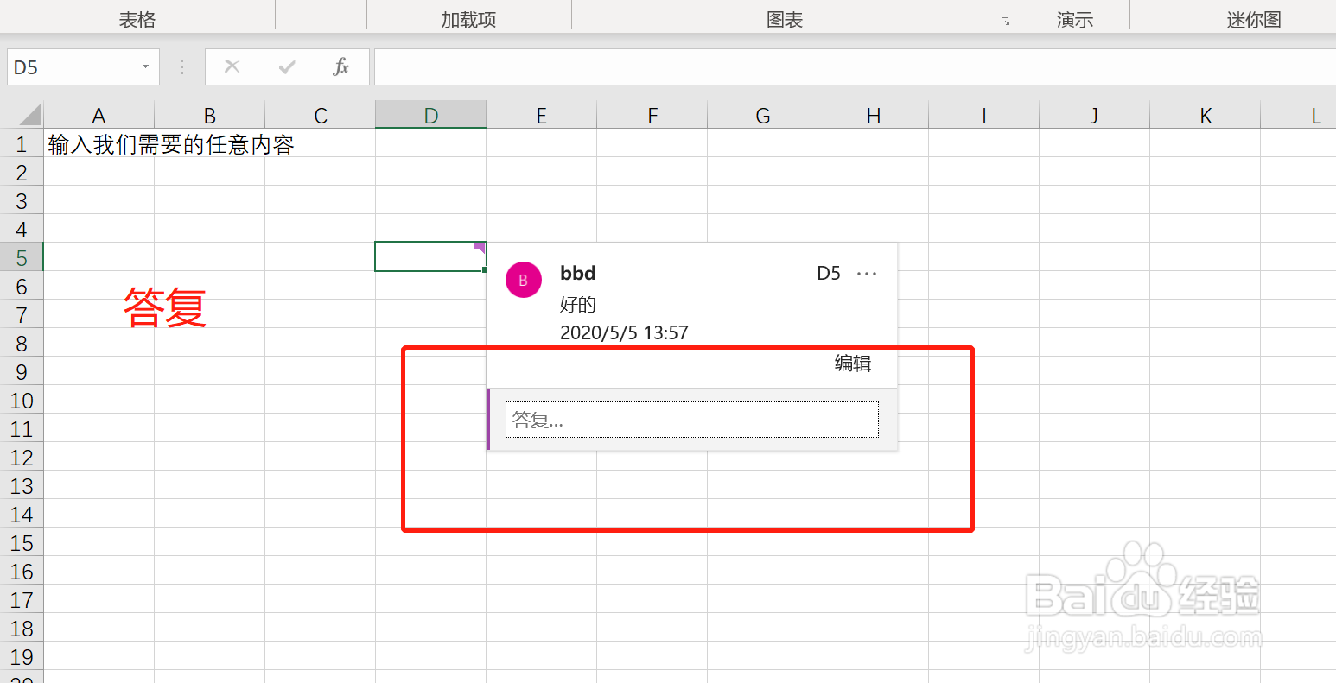Select the column K header

click(x=1205, y=116)
